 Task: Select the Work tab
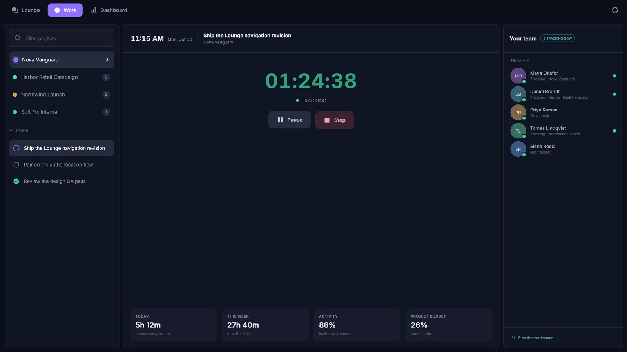tap(65, 10)
